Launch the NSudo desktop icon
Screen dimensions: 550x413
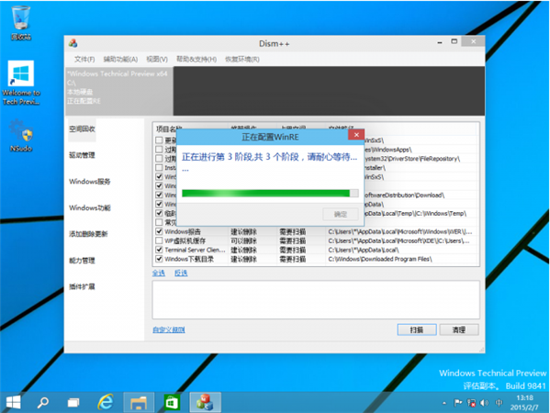[x=21, y=136]
